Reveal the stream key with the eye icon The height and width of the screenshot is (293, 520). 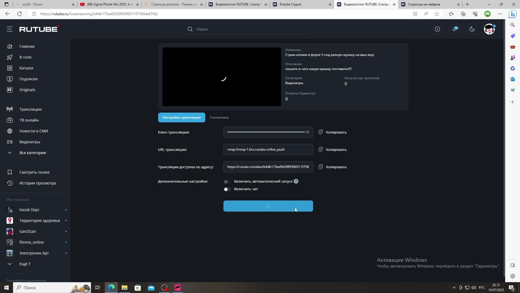307,132
